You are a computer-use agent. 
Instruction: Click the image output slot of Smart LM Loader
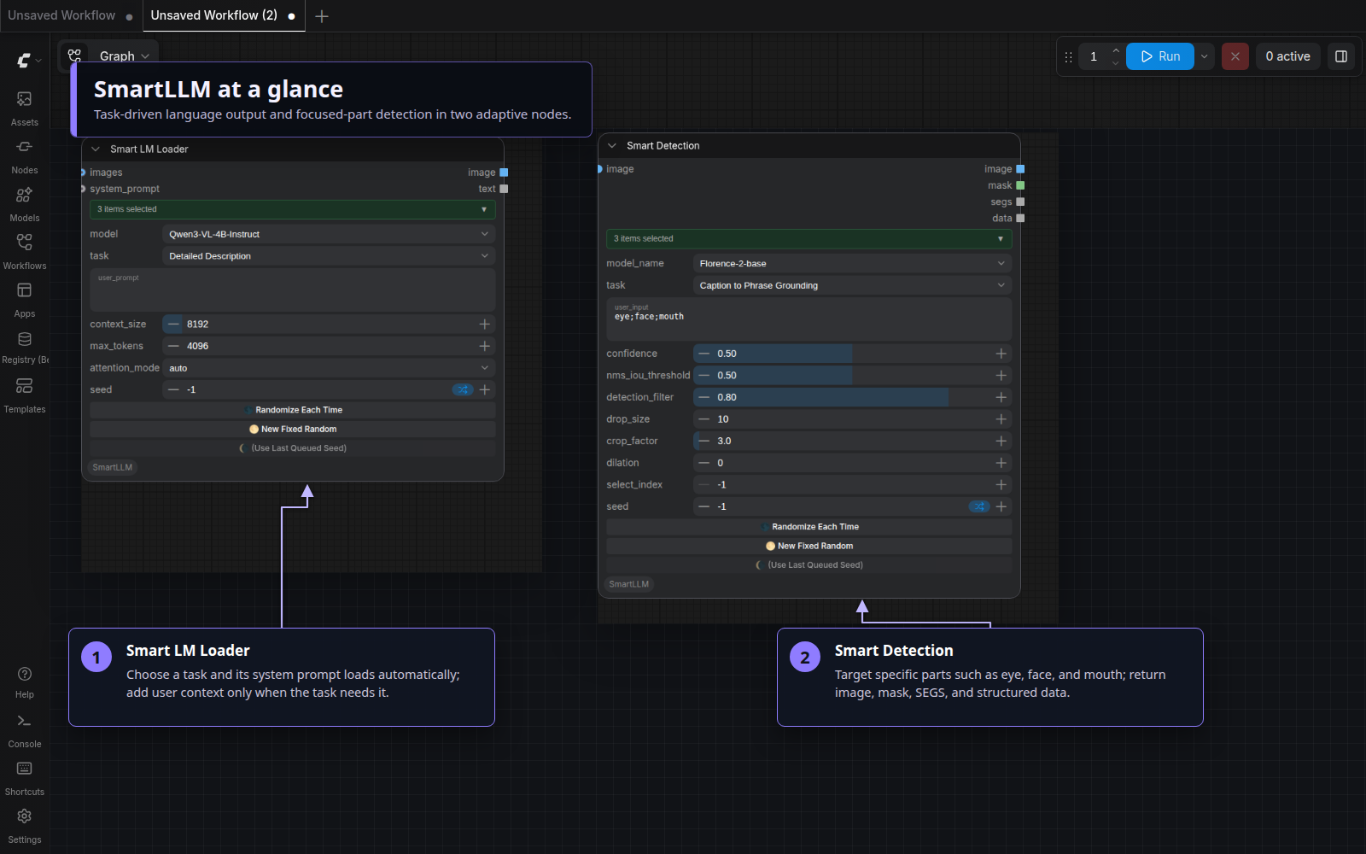click(x=504, y=173)
